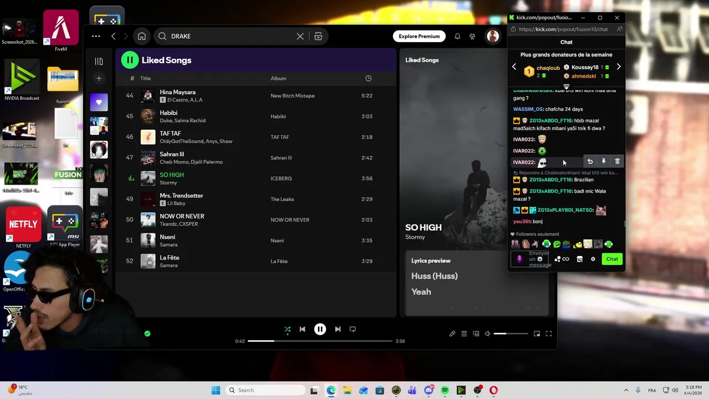Viewport: 709px width, 399px height.
Task: Delete IVAR022's chat message
Action: pyautogui.click(x=617, y=161)
